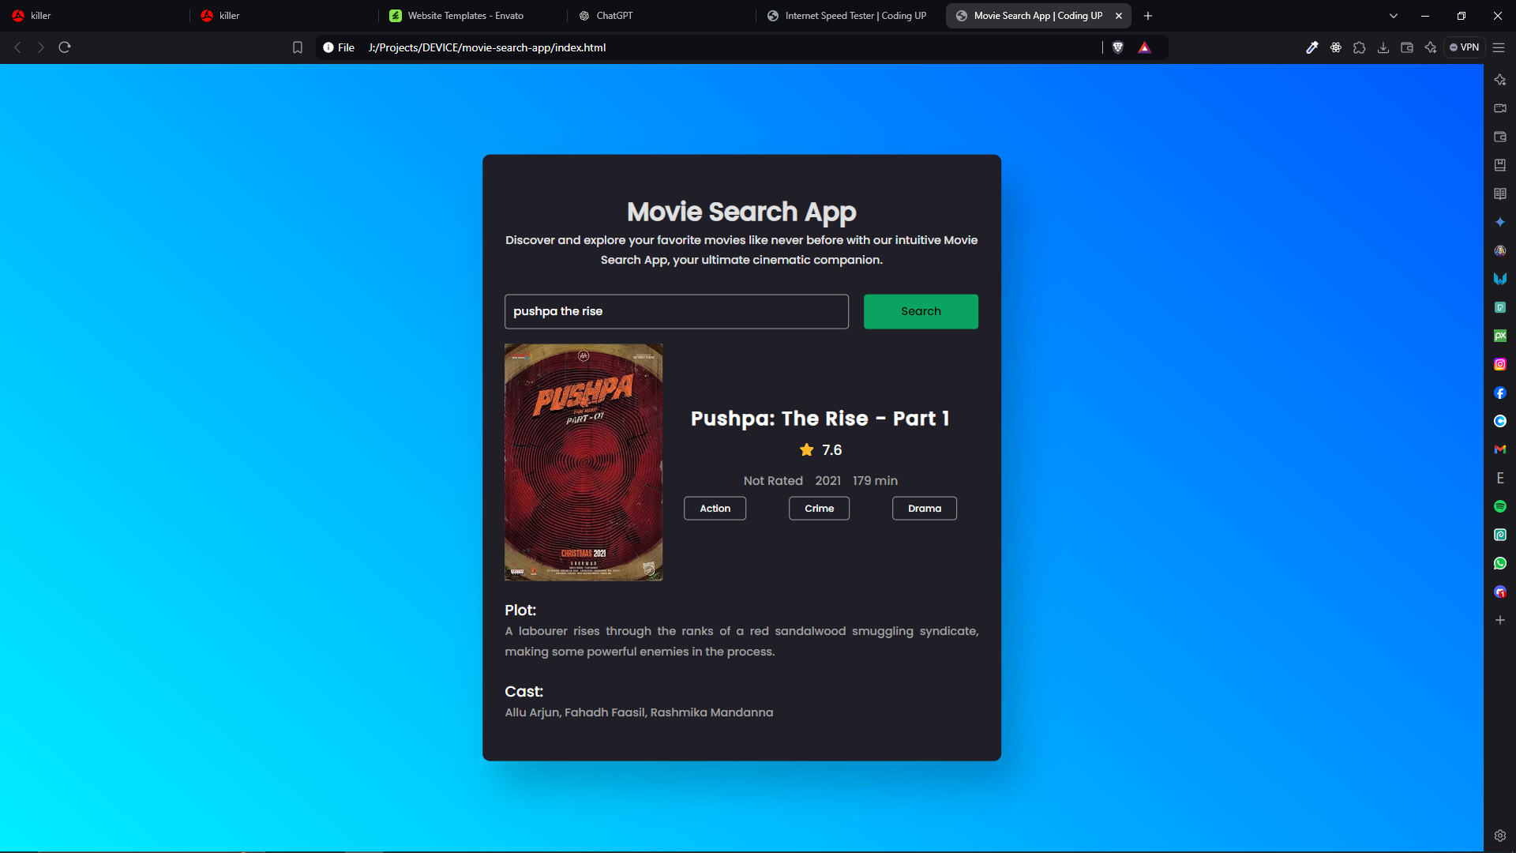Click the Movie Search App heading
The width and height of the screenshot is (1516, 853).
pos(741,212)
